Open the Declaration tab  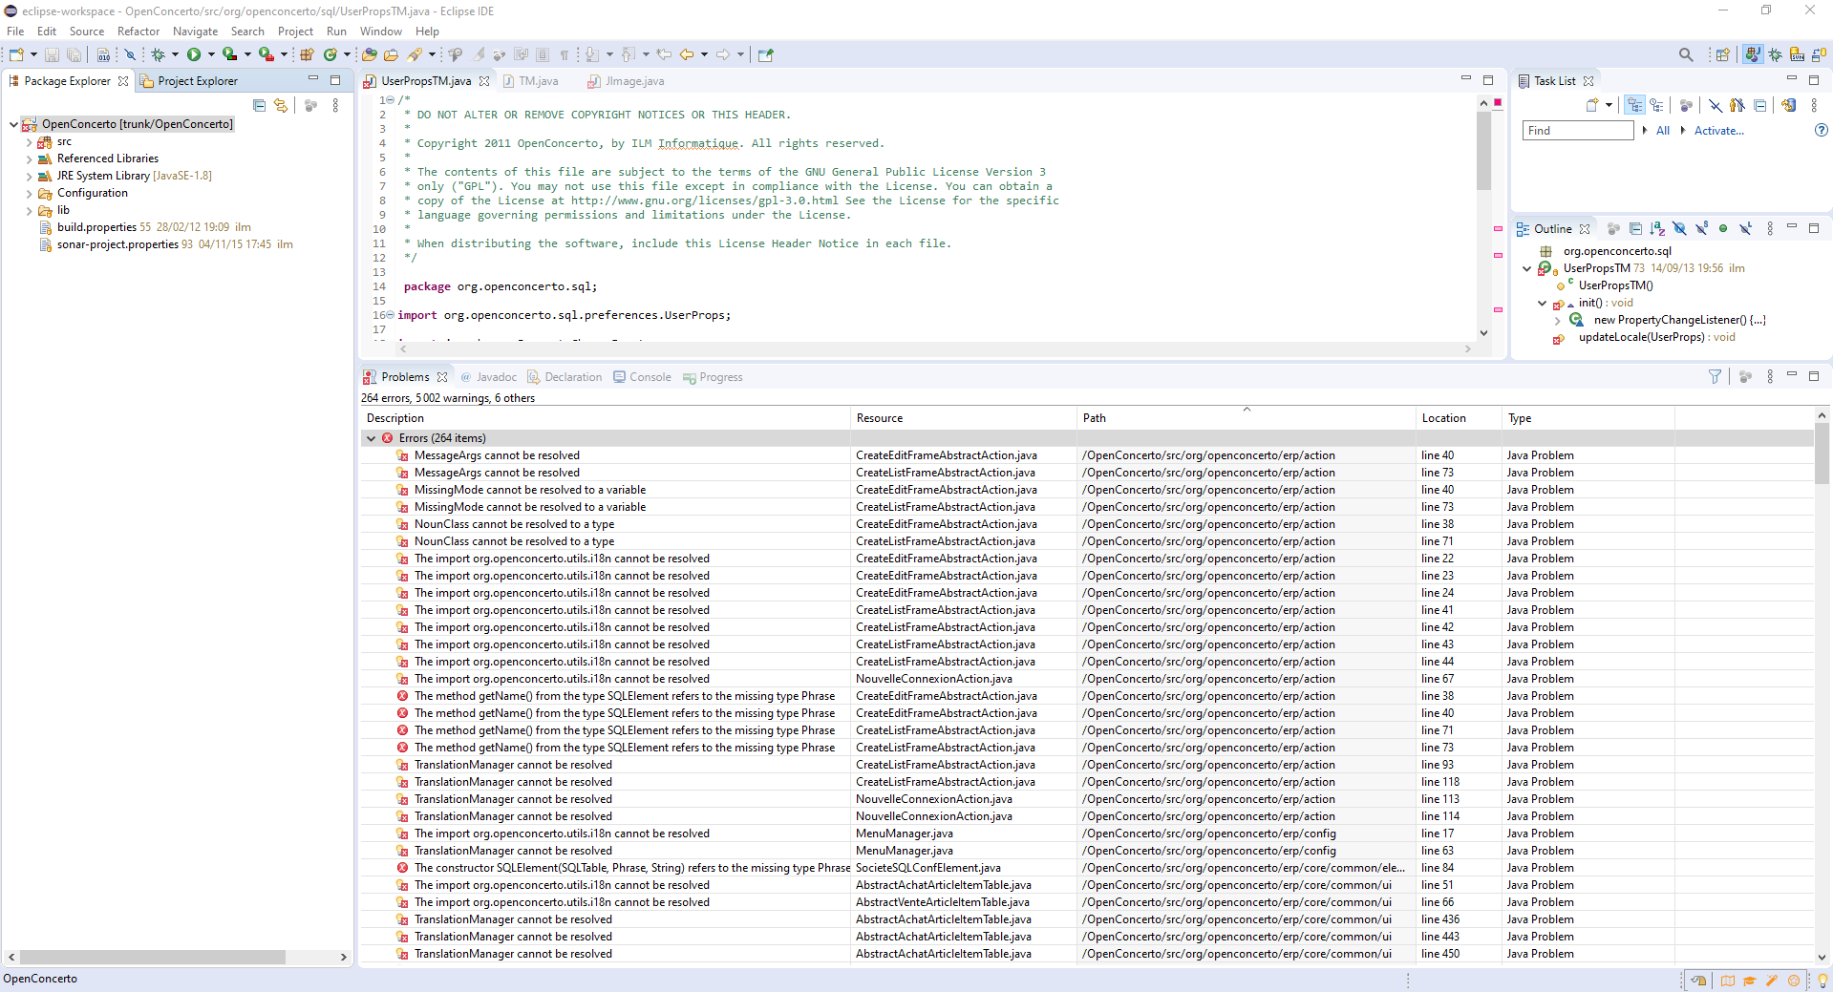(x=565, y=377)
